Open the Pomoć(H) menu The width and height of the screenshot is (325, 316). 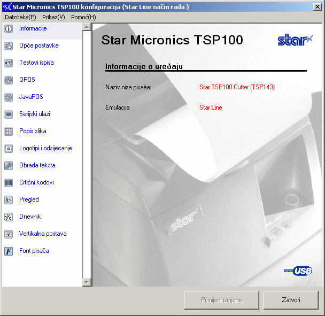pos(83,17)
